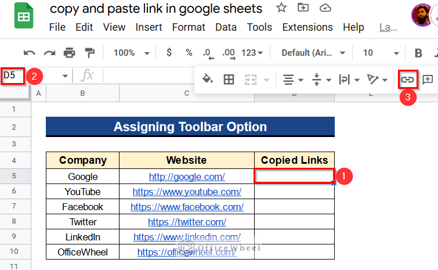Image resolution: width=438 pixels, height=270 pixels.
Task: Open the linkedin.com hyperlink
Action: click(187, 237)
